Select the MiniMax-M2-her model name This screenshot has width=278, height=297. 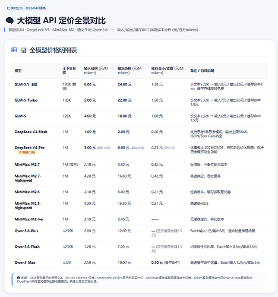click(x=29, y=219)
